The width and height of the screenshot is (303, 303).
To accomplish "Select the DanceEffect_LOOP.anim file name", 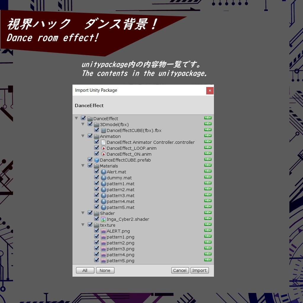I will [132, 148].
